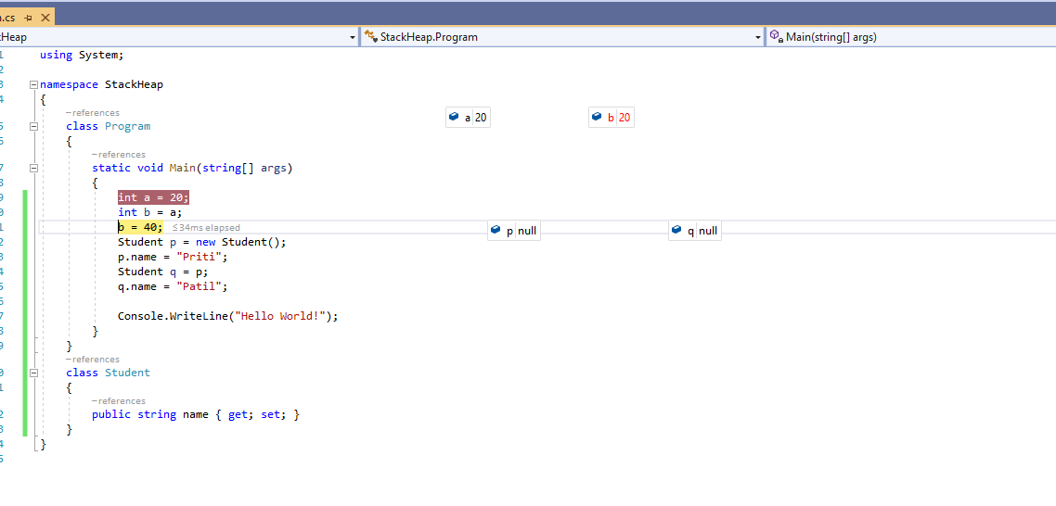The width and height of the screenshot is (1056, 506).
Task: Open the StackHeap project dropdown
Action: 353,38
